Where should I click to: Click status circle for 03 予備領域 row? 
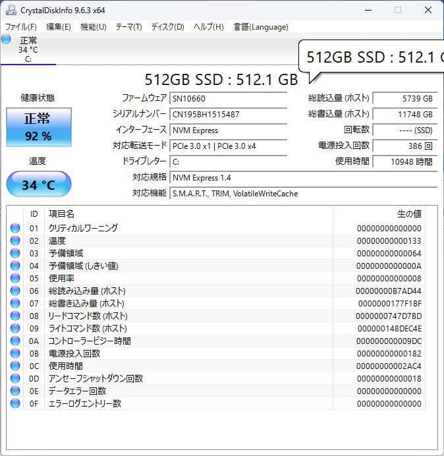coord(15,253)
